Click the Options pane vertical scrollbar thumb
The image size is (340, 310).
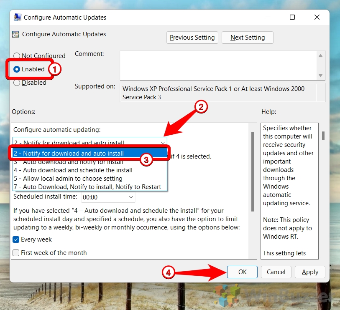click(253, 171)
